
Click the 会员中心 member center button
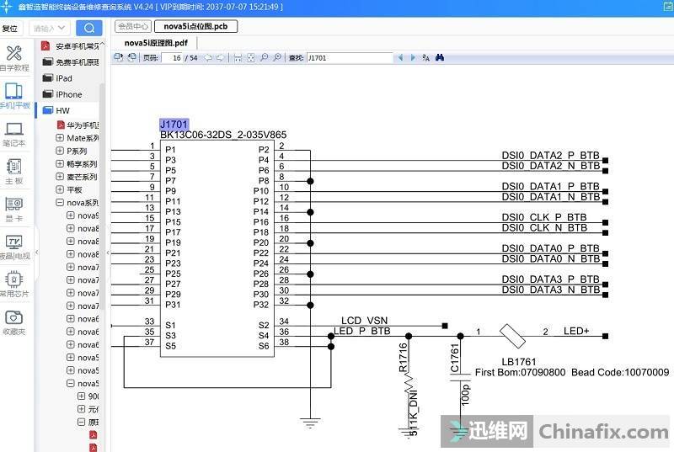(x=132, y=26)
